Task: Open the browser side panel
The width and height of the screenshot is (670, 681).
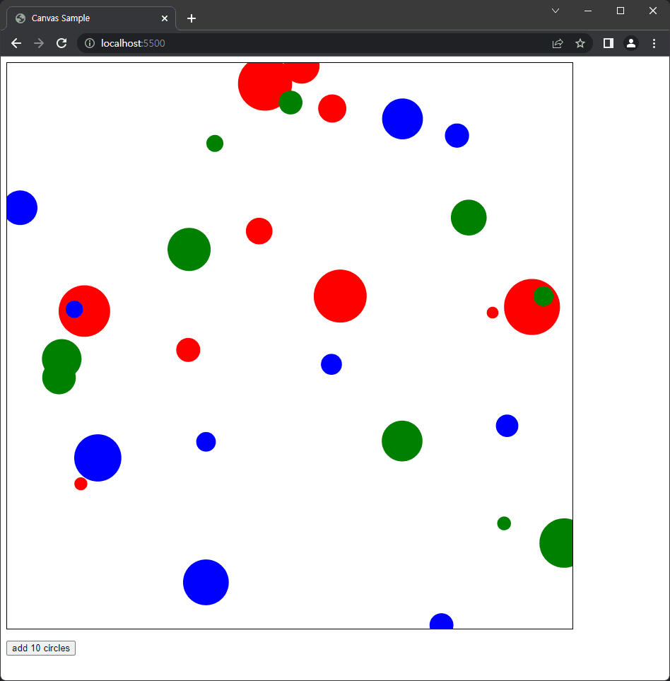Action: 608,43
